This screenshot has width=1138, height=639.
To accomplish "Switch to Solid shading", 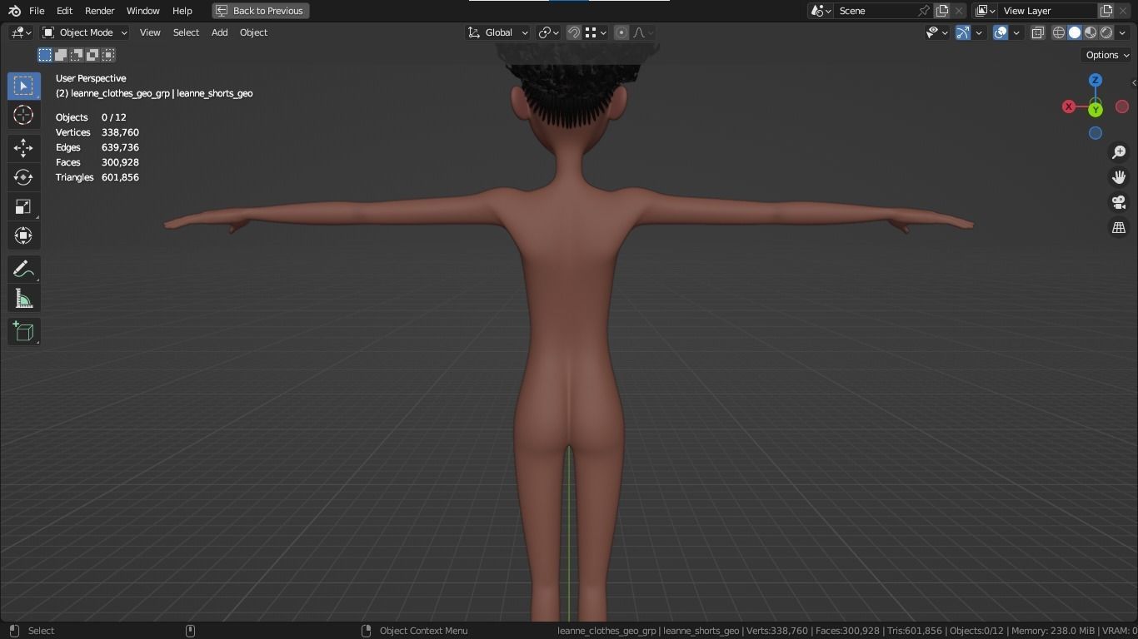I will click(1075, 32).
